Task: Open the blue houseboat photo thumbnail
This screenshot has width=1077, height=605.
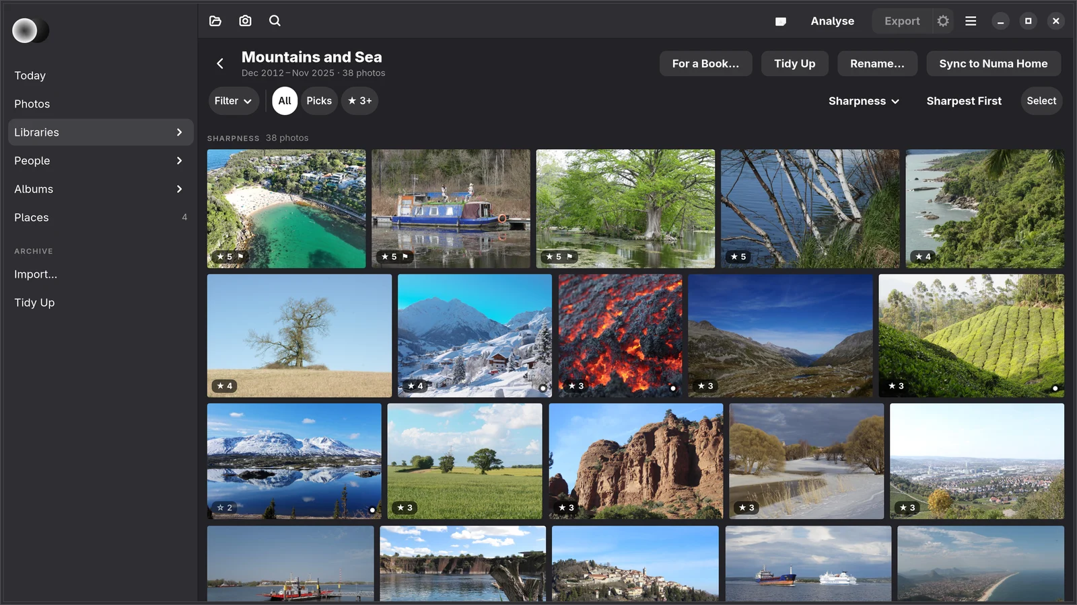Action: point(451,208)
